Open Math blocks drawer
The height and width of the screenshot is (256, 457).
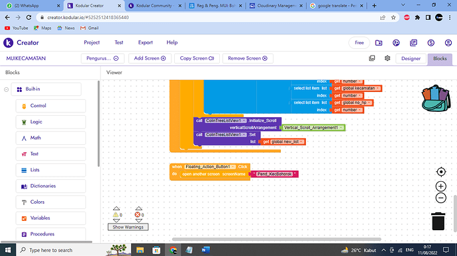pos(51,138)
